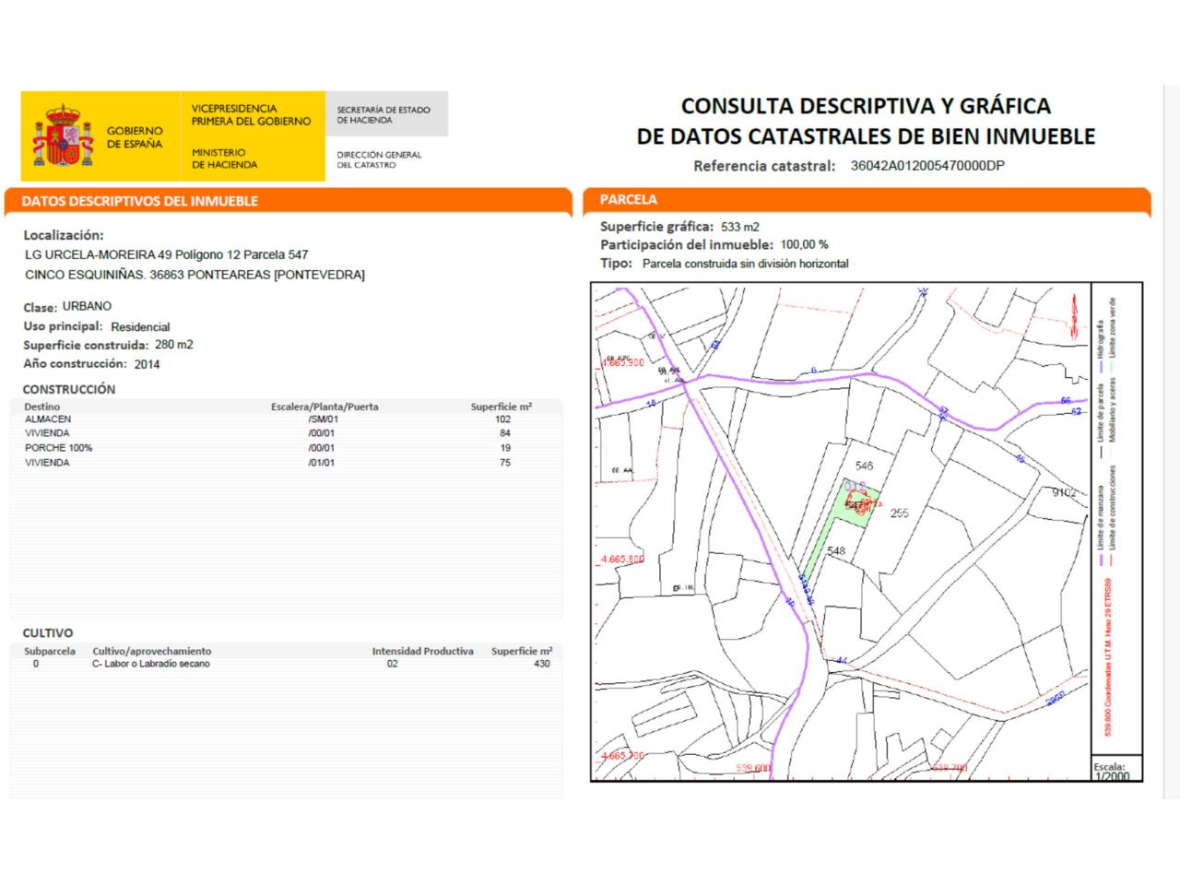Image resolution: width=1180 pixels, height=885 pixels.
Task: Click parcel number 546 on the map
Action: 864,466
